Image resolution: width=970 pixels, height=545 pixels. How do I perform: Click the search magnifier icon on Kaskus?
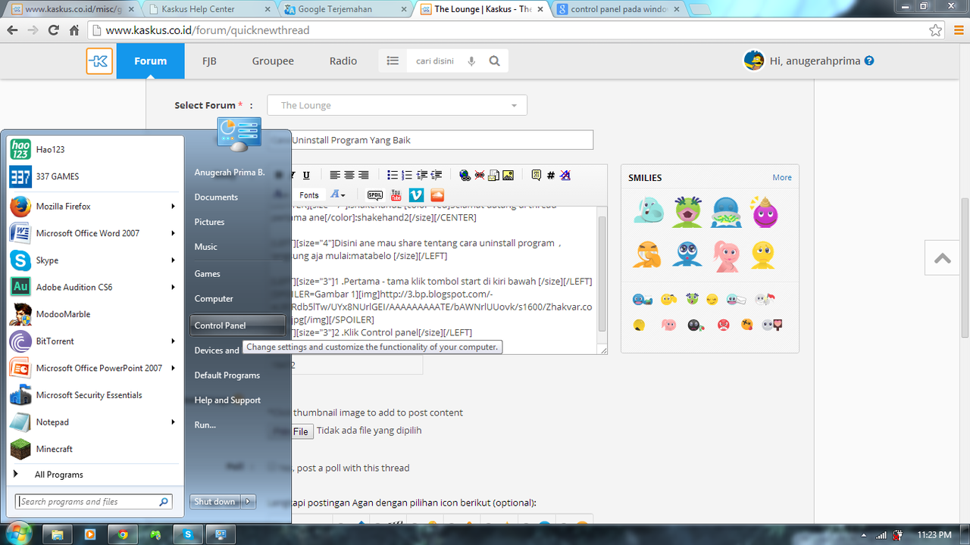coord(495,61)
